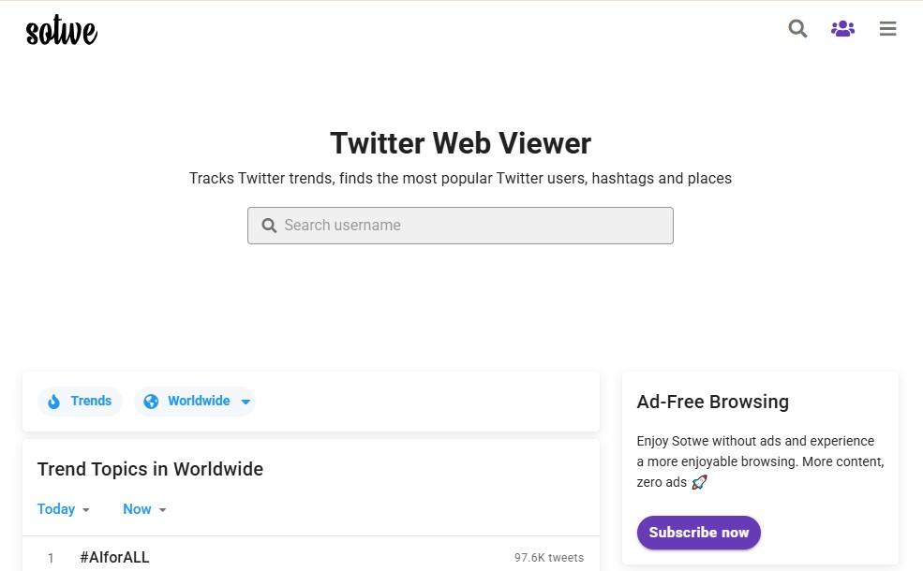Open the hamburger menu
923x571 pixels.
[887, 28]
